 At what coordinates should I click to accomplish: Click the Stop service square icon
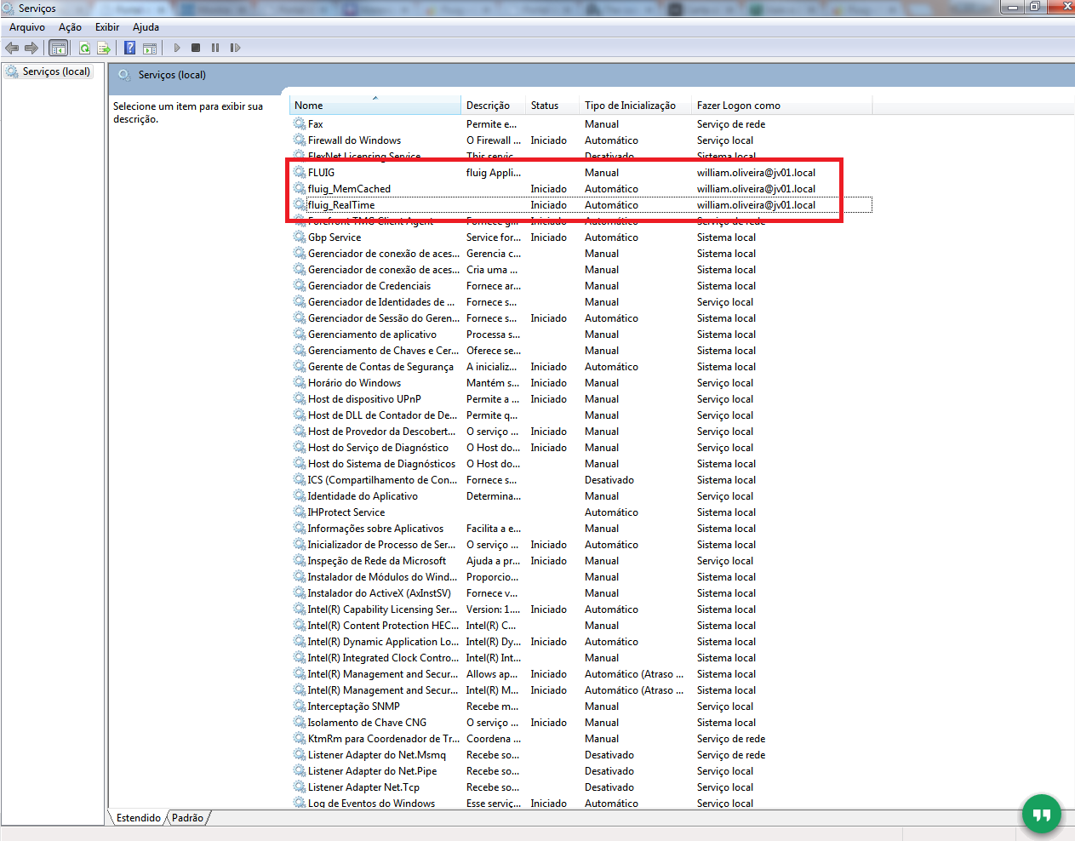pyautogui.click(x=196, y=48)
